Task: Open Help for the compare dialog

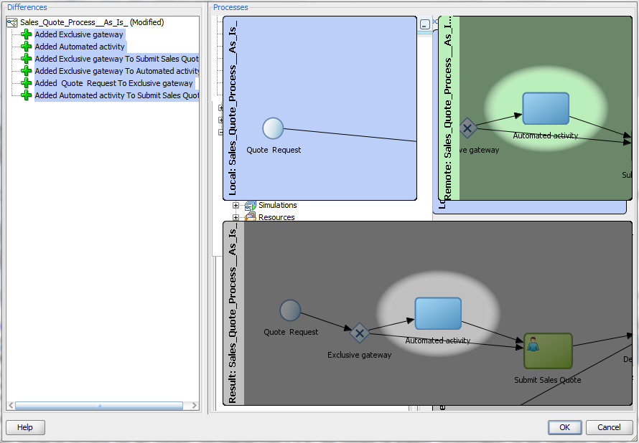Action: pyautogui.click(x=25, y=427)
